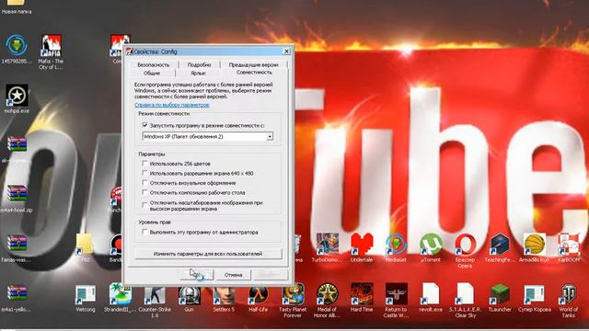Select the mohpa.exe star icon

point(17,95)
